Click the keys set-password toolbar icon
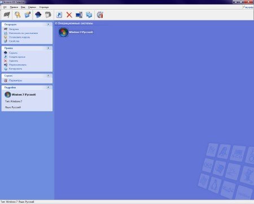The image size is (254, 204). (x=17, y=15)
